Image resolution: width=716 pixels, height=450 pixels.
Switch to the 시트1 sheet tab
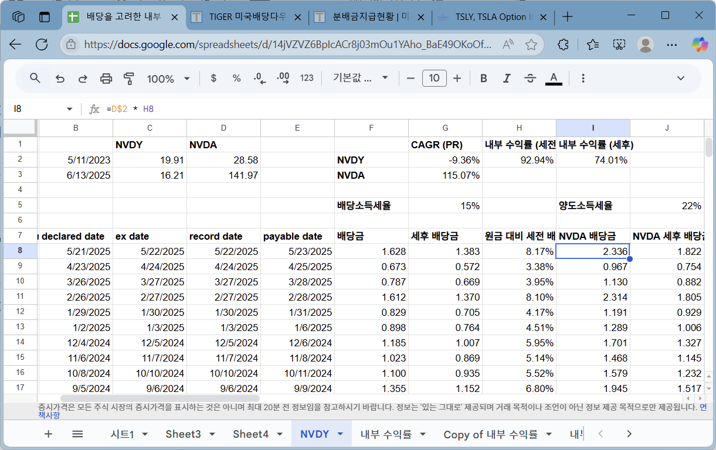click(x=122, y=434)
